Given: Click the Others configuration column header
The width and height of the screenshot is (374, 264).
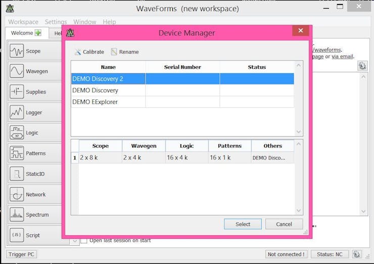Looking at the screenshot, I should pos(272,146).
